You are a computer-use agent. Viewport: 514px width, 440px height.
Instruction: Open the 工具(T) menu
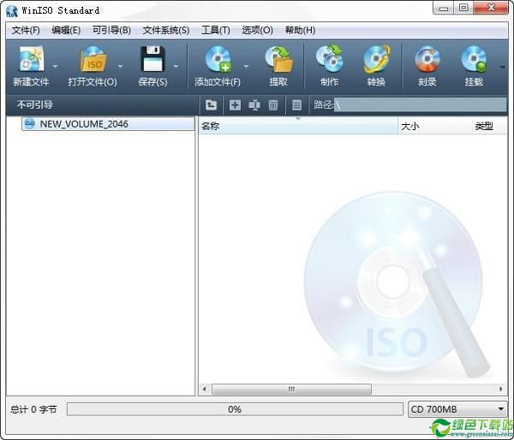click(x=215, y=30)
